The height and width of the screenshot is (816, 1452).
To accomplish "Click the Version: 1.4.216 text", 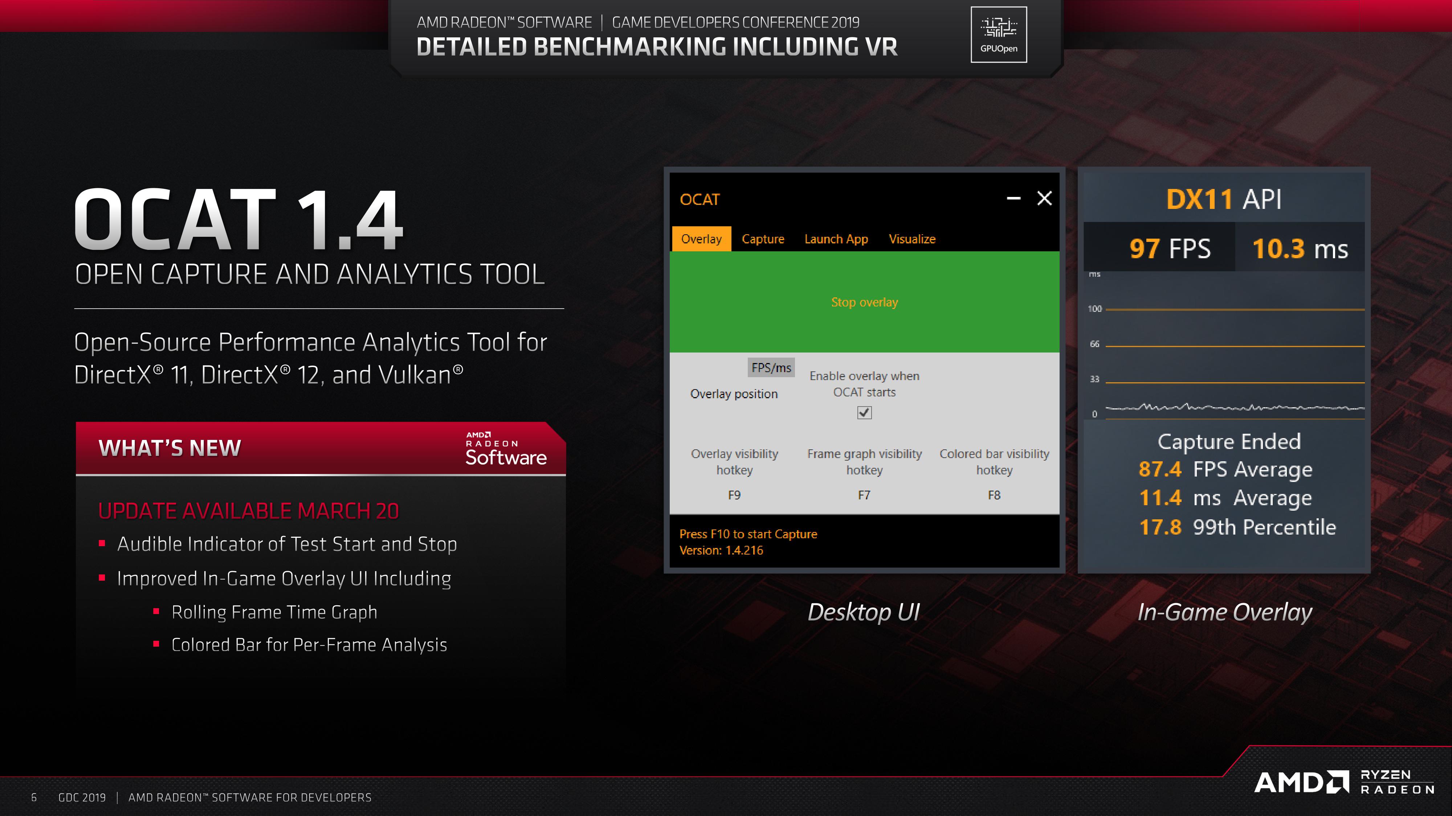I will tap(721, 550).
